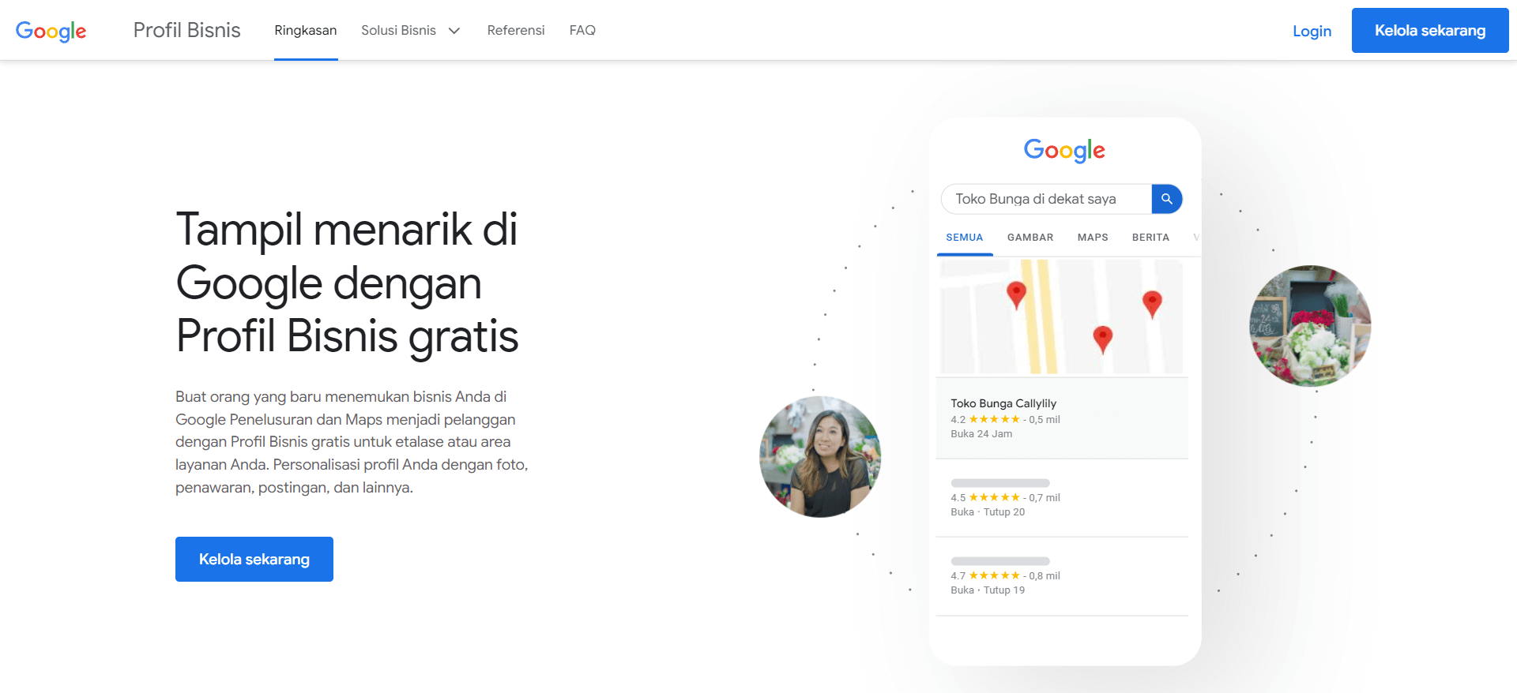Open the Profil Bisnis home link
The height and width of the screenshot is (693, 1517).
tap(186, 30)
